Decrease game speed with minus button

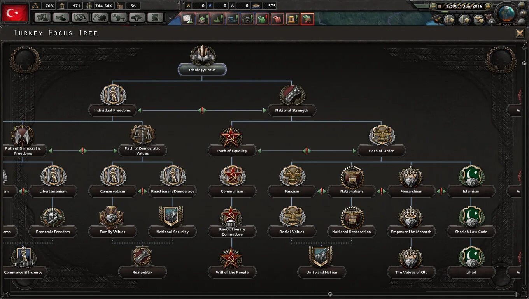433,6
